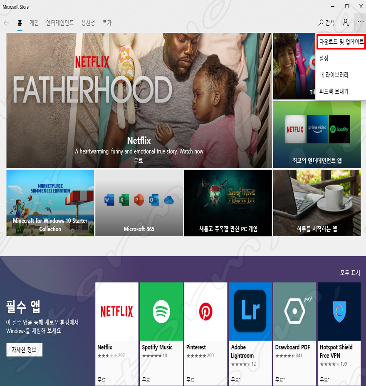The height and width of the screenshot is (386, 366).
Task: Open 하루를 시작하는 앱 tile
Action: coord(317,203)
